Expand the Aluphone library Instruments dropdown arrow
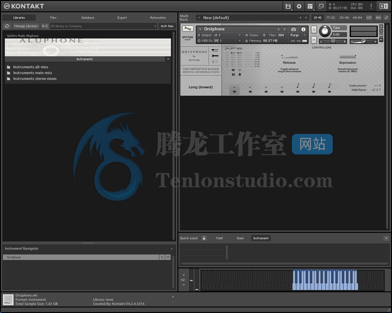Screen dimensions: 392x313 [x=168, y=59]
